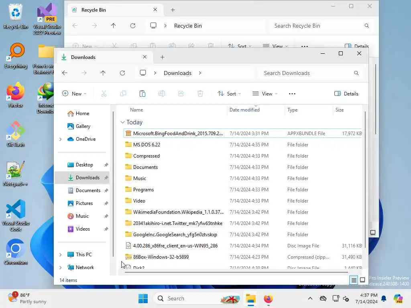Select the Git Bash desktop icon
411x308 pixels.
pyautogui.click(x=16, y=134)
